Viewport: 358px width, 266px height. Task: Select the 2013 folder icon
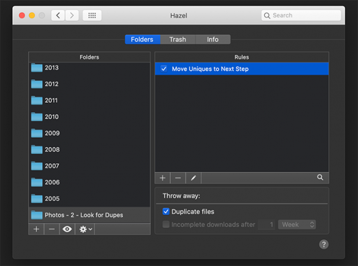click(37, 68)
